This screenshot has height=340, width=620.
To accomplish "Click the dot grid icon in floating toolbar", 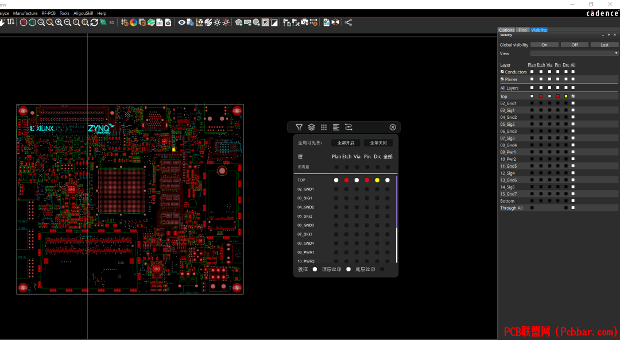I will [x=324, y=127].
